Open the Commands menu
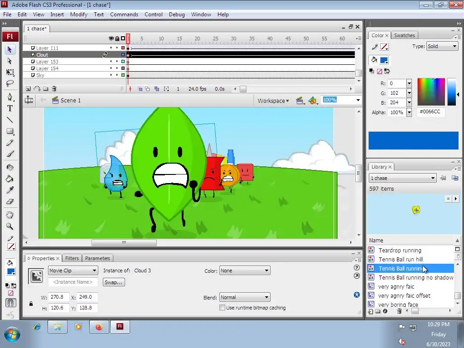464x348 pixels. click(x=124, y=14)
